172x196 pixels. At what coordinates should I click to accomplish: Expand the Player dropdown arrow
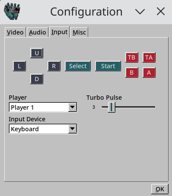coord(72,107)
